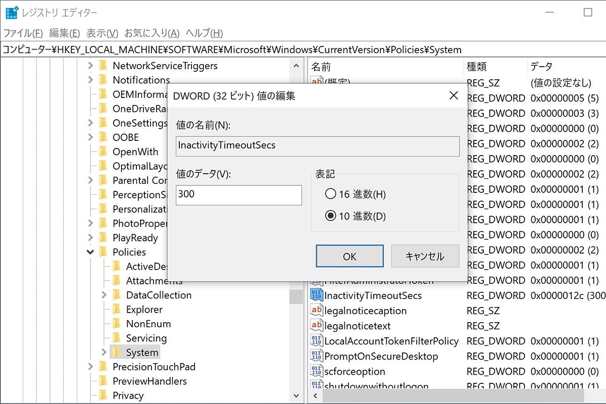Click the tree pane vertical scrollbar thumb
Image resolution: width=606 pixels, height=404 pixels.
point(296,296)
